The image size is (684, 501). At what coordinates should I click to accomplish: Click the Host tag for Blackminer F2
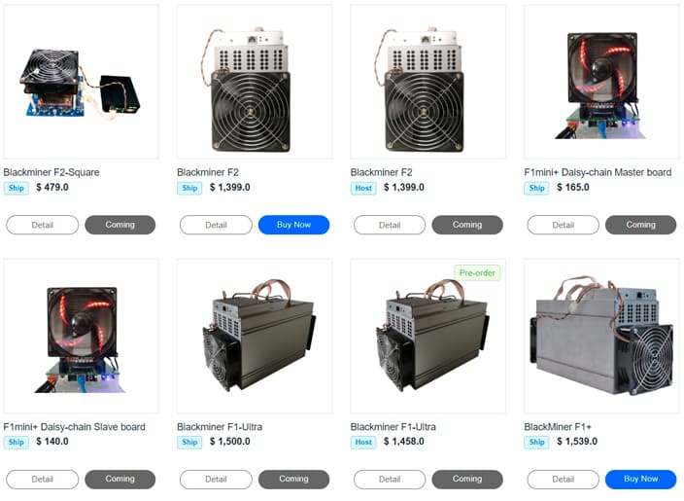pos(363,189)
